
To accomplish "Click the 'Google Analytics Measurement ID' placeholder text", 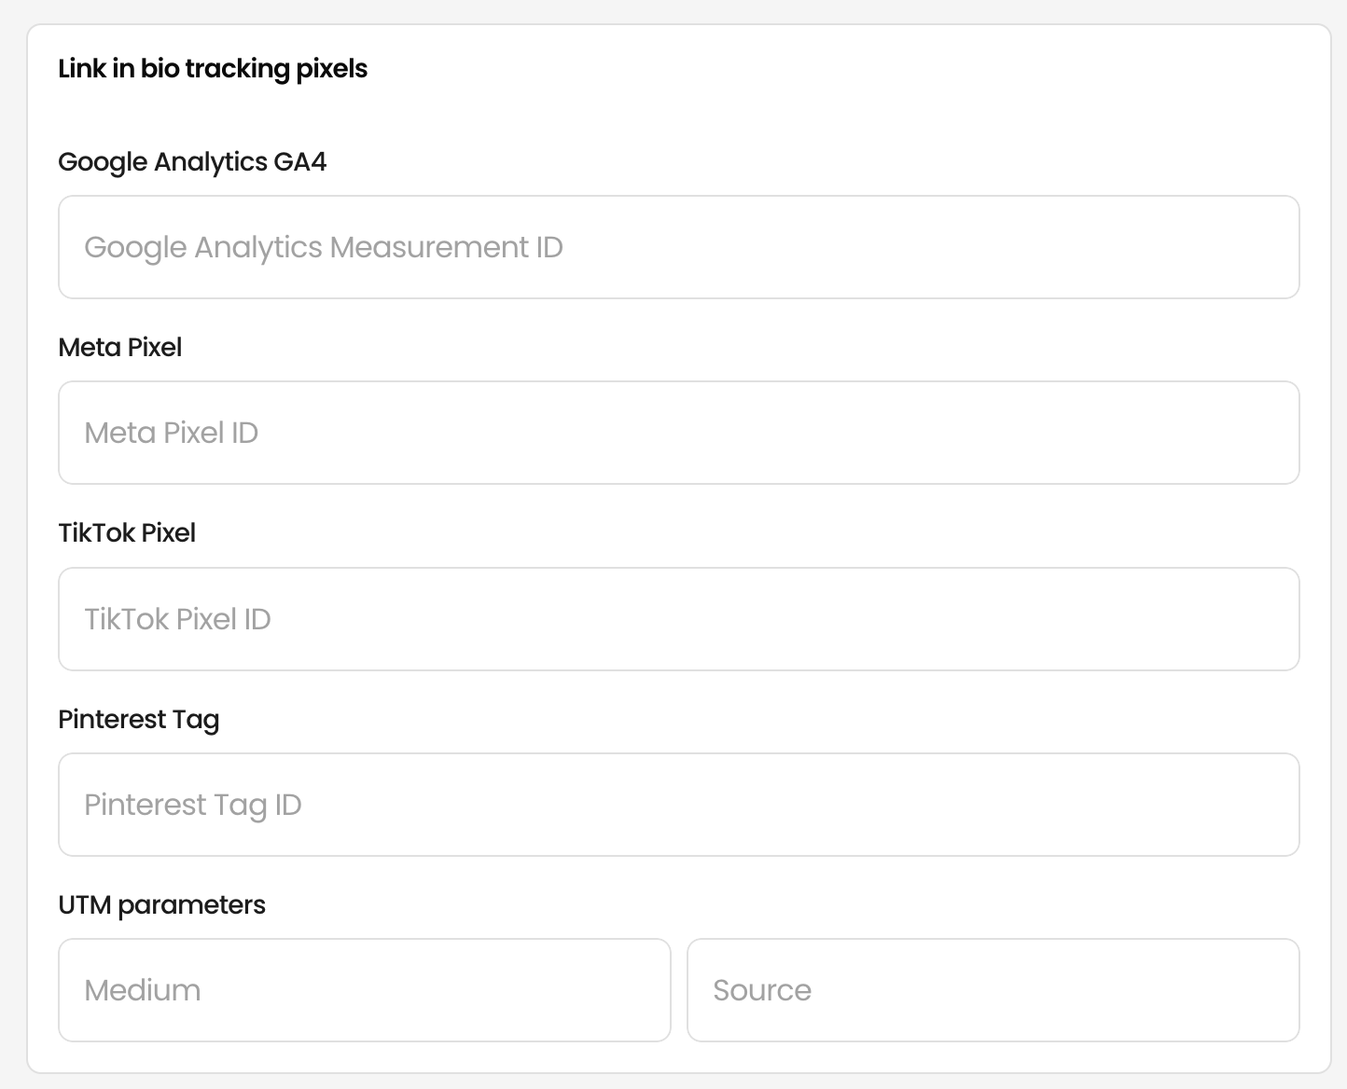I will 324,247.
